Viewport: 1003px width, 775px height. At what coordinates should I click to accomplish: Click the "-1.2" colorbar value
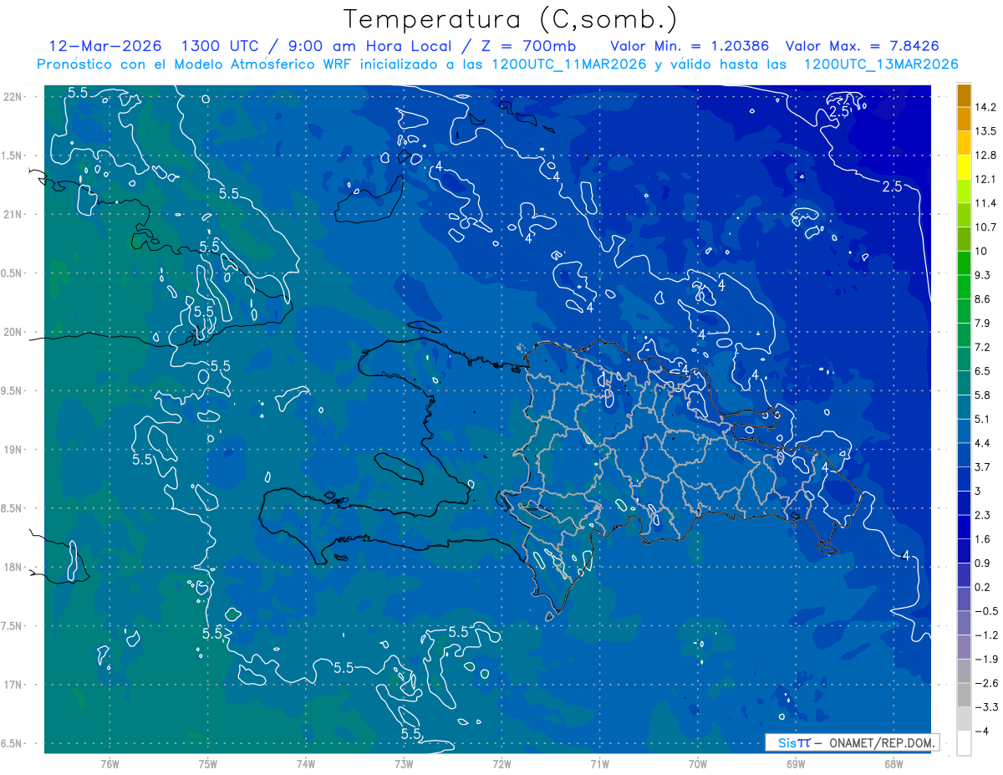coord(986,635)
